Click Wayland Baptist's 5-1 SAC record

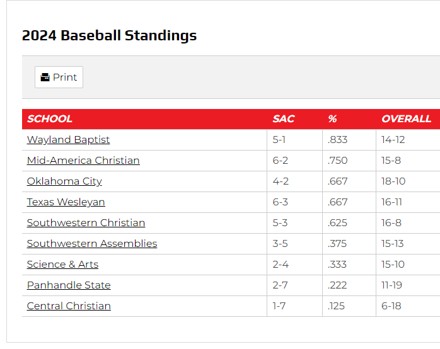pyautogui.click(x=279, y=140)
